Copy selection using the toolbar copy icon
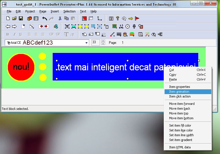This screenshot has height=154, width=220. (66, 18)
